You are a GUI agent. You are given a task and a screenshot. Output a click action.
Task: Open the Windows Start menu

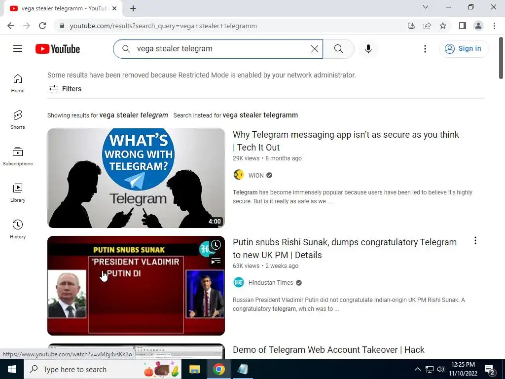12,369
